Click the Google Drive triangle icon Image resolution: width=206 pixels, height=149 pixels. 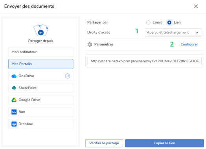(x=14, y=100)
